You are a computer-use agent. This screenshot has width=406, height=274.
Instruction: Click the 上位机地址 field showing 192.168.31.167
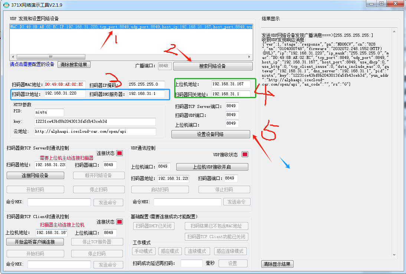click(x=231, y=84)
